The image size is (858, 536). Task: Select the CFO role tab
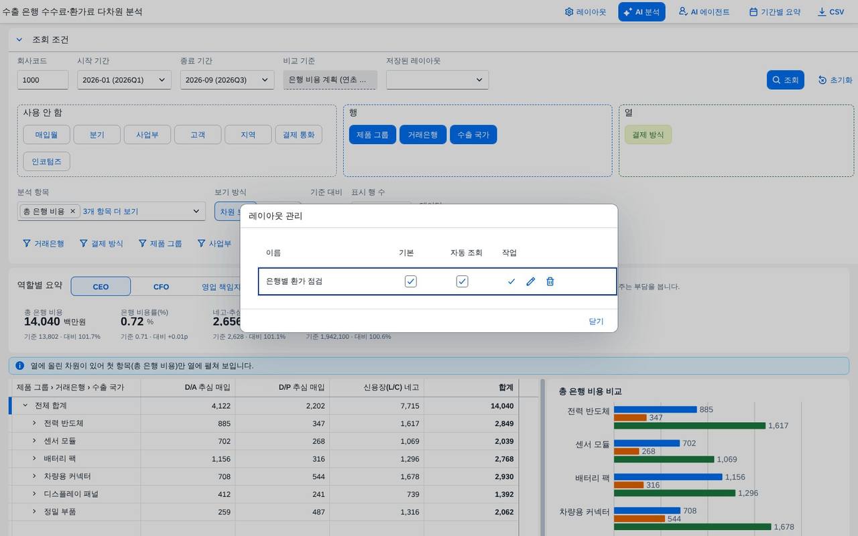coord(161,286)
